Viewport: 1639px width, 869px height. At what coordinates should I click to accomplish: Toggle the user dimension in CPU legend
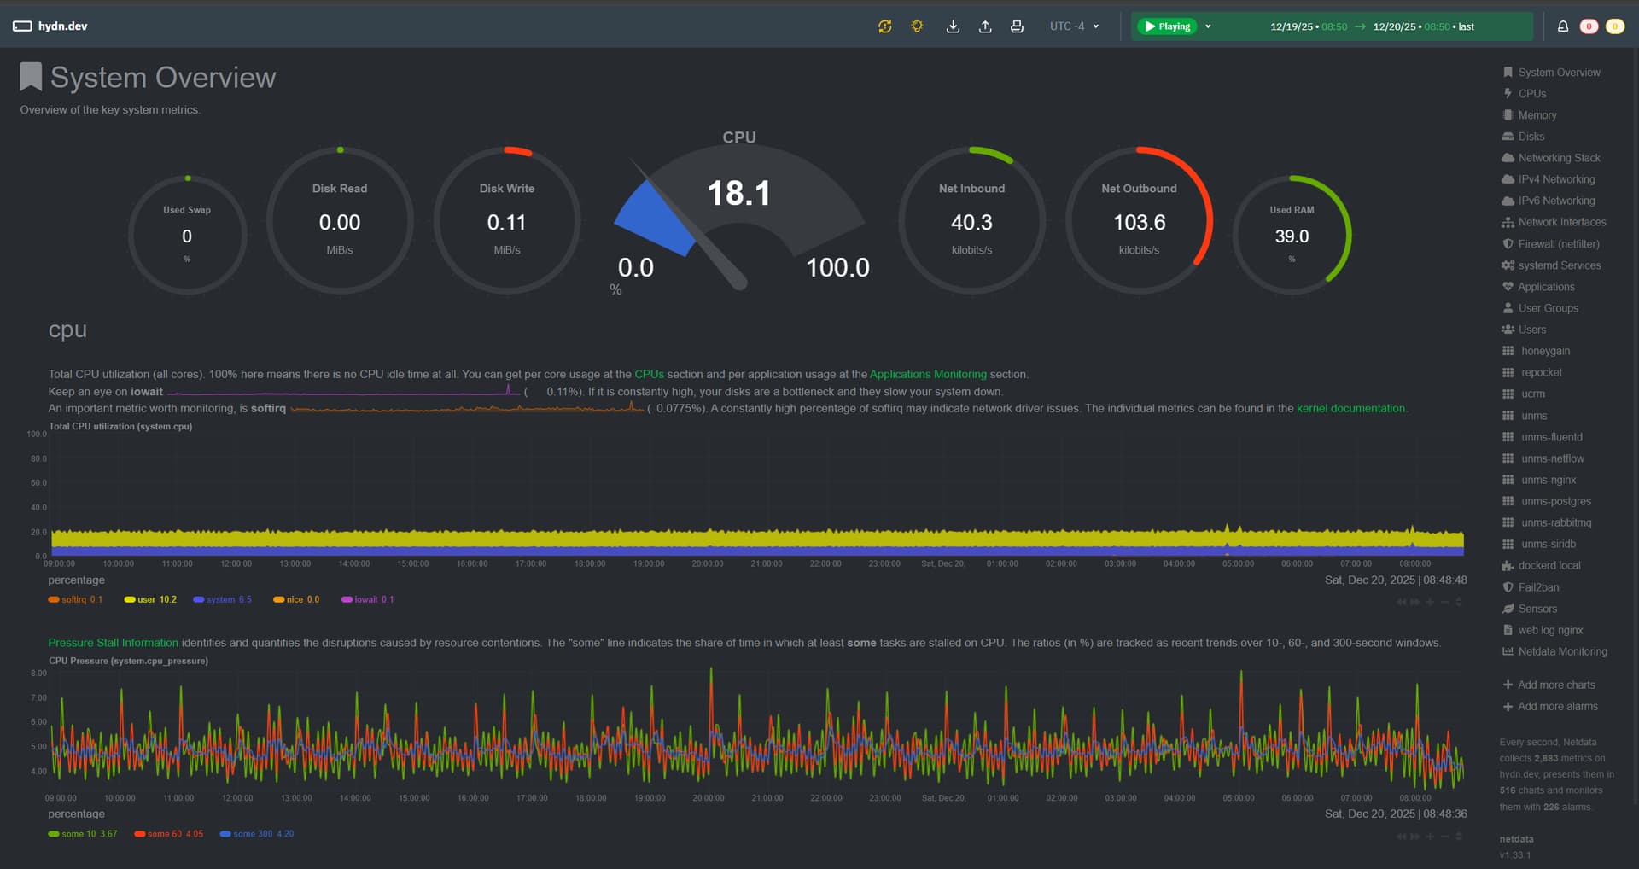(x=146, y=599)
